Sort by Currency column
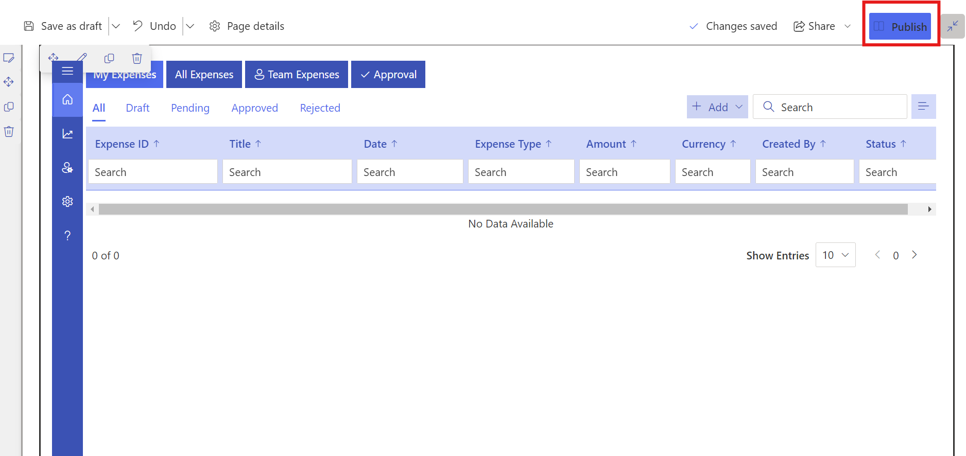966x456 pixels. pos(709,144)
